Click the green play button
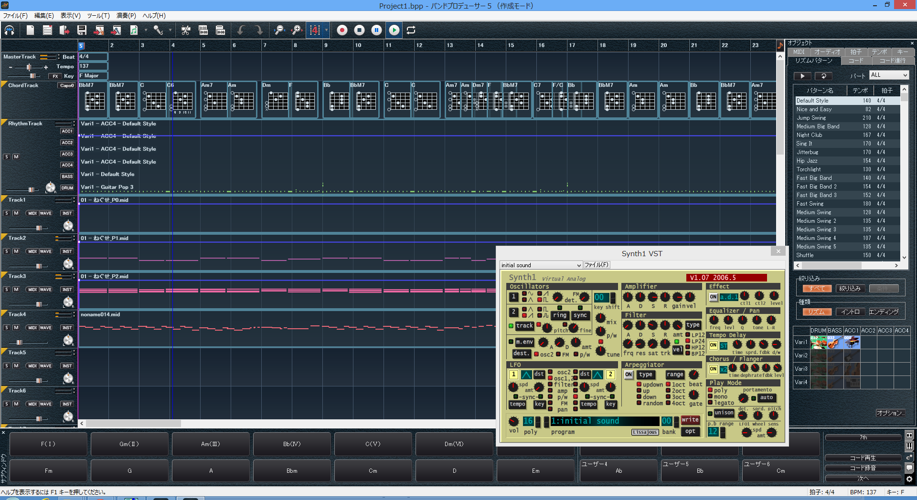The width and height of the screenshot is (917, 500). coord(394,30)
